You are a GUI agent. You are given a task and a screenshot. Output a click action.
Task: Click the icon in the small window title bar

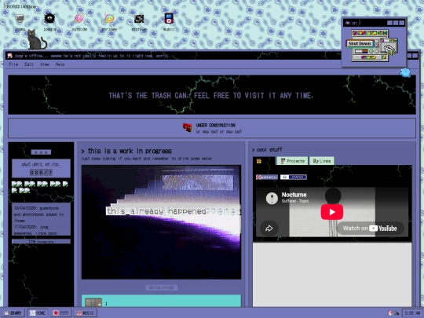[348, 23]
